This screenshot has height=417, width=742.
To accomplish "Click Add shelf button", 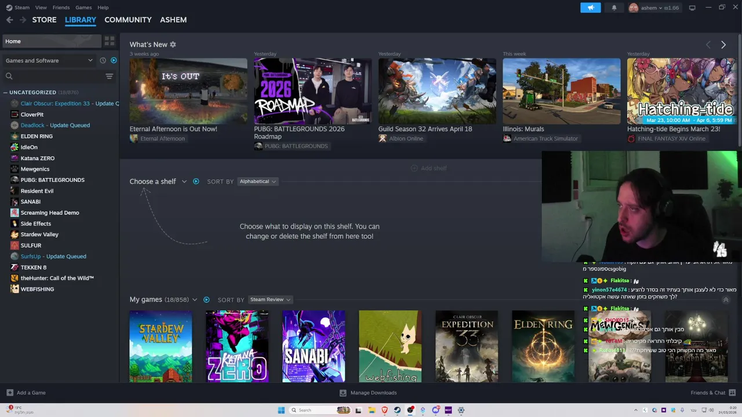I will pyautogui.click(x=429, y=168).
